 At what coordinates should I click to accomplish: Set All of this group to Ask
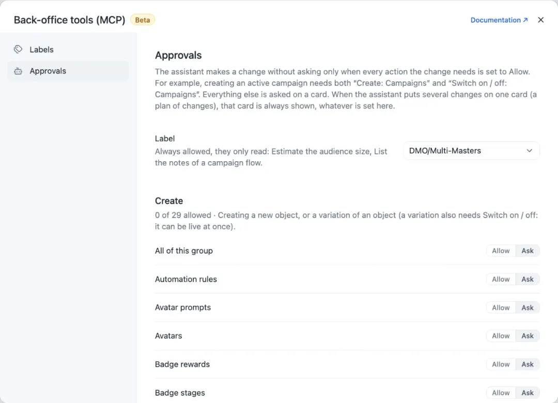528,251
